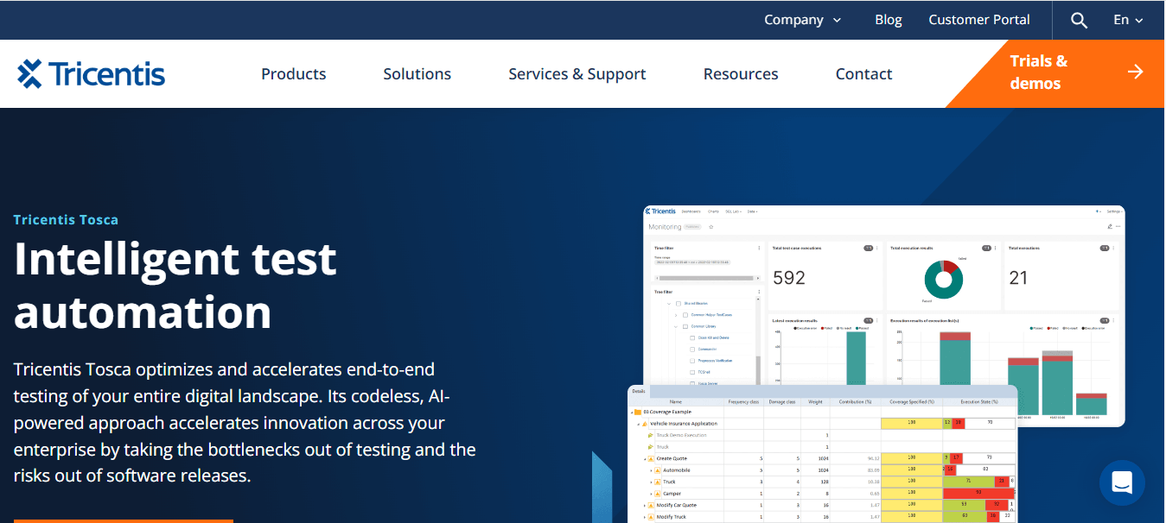Click the coverage details table screenshot
Screen dimensions: 1166x523
(x=823, y=454)
